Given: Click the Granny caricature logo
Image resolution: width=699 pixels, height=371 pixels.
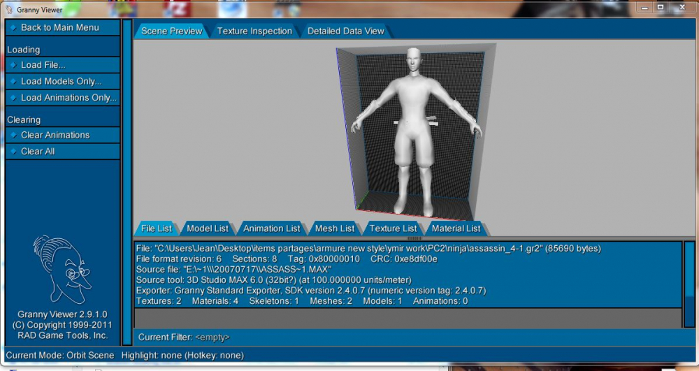Looking at the screenshot, I should [62, 270].
